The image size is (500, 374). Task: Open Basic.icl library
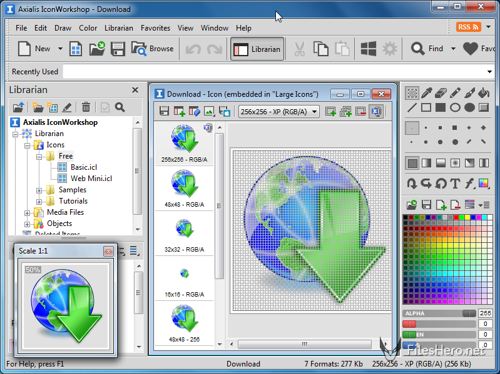(84, 167)
